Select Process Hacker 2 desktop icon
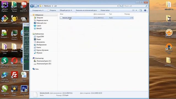The image size is (176, 99). [14, 35]
